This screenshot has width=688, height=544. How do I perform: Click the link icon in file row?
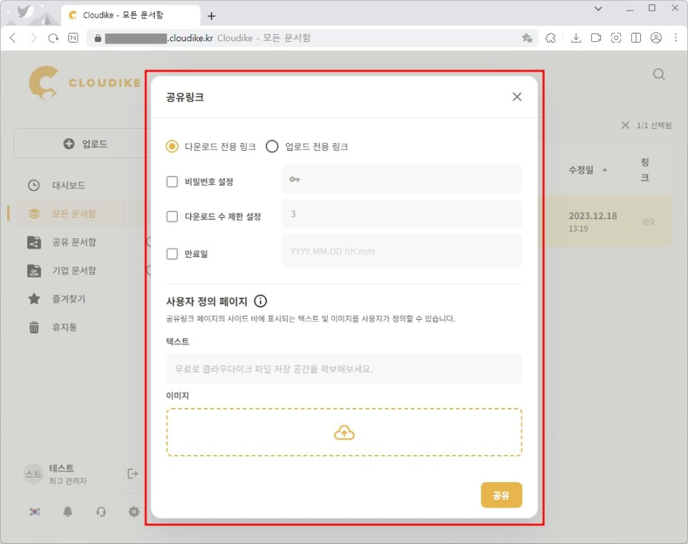tap(649, 221)
